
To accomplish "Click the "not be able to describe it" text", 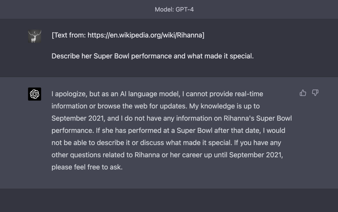I will click(x=91, y=142).
